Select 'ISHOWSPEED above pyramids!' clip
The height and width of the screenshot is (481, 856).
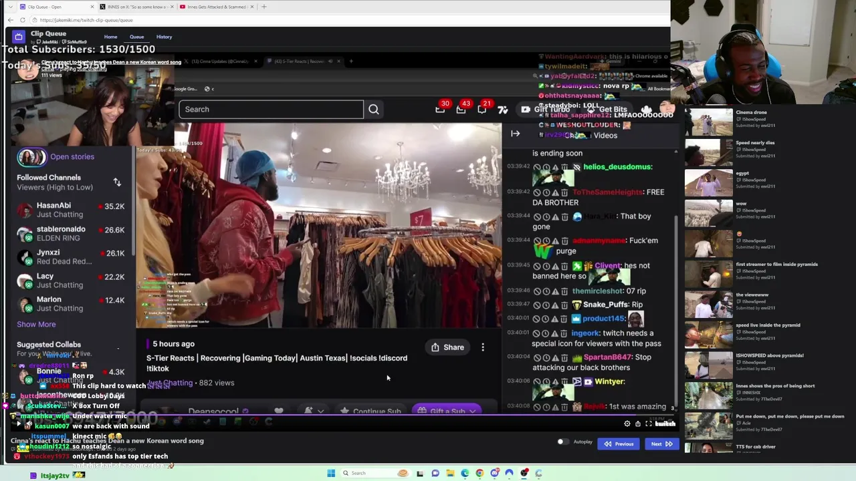(x=708, y=364)
